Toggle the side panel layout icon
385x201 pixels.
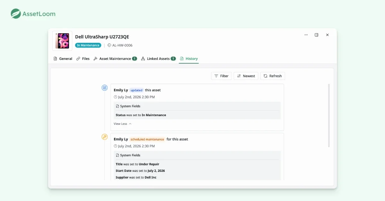pos(316,35)
